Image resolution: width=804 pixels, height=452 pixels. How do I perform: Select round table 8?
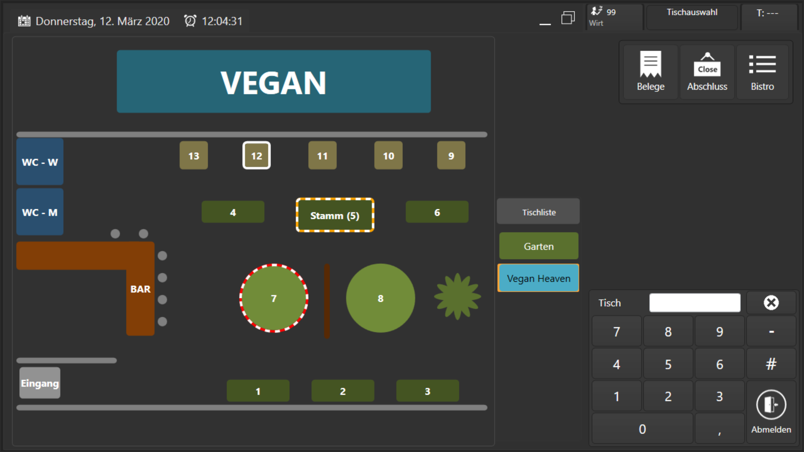pos(380,298)
